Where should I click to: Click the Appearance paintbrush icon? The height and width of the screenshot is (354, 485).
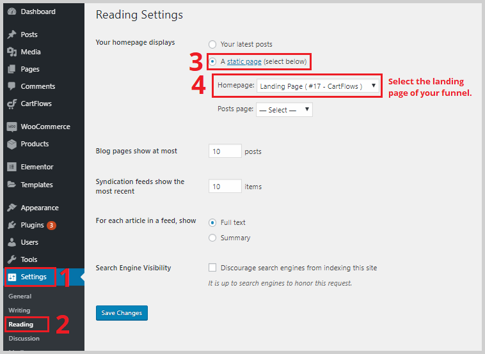click(12, 208)
